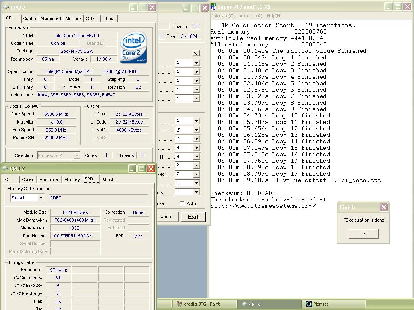
Task: Minimize the Super PI window
Action: 388,7
